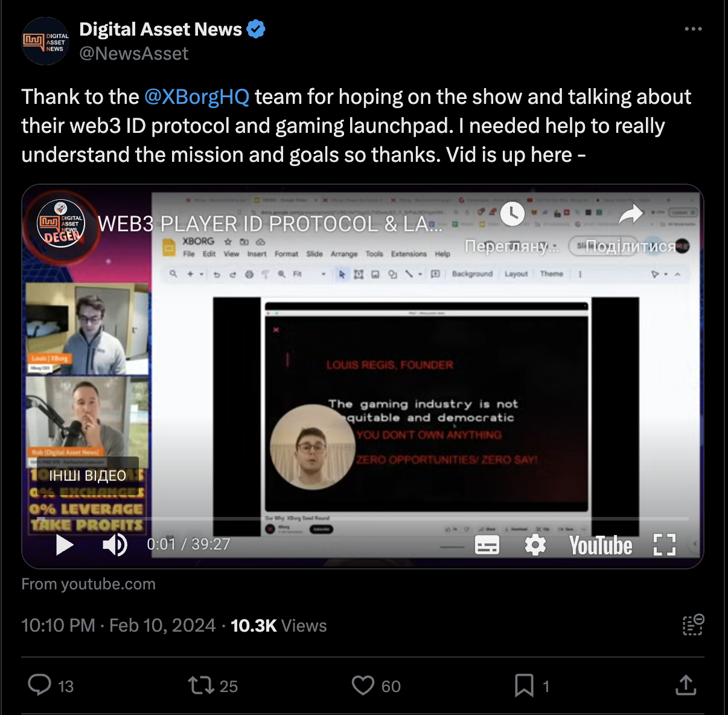Screen dimensions: 728x715
Task: Mute the video with the speaker icon
Action: [x=115, y=545]
